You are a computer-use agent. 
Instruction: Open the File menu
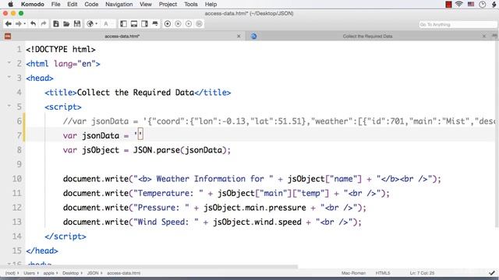click(x=55, y=4)
